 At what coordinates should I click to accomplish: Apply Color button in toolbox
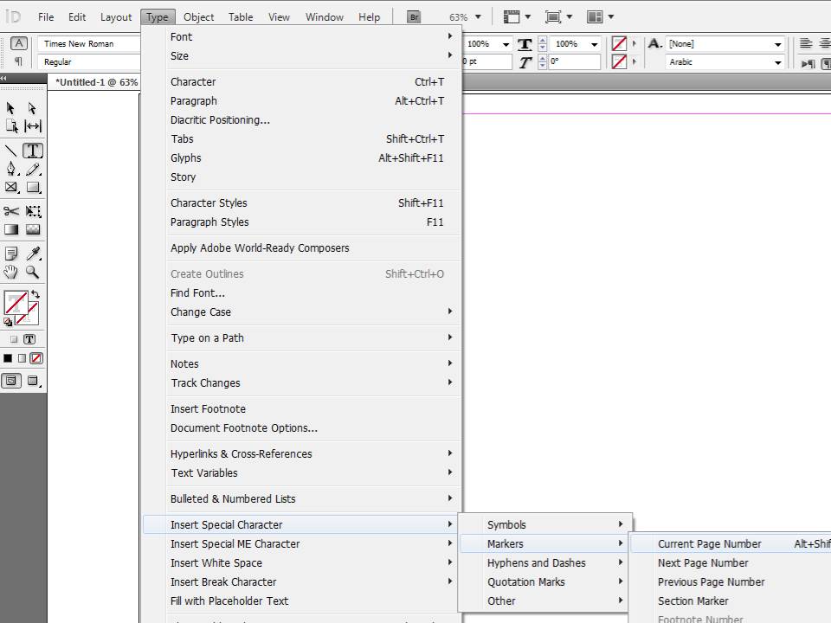8,358
